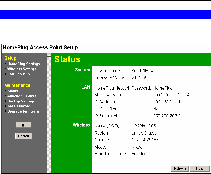
Task: Click the Restart button
Action: point(24,136)
